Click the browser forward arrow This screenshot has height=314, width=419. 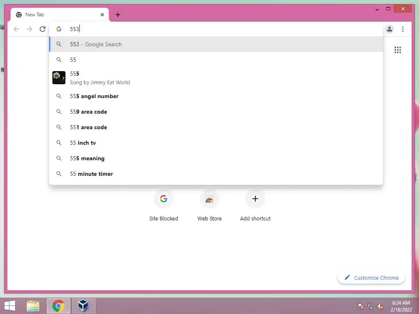pos(29,29)
